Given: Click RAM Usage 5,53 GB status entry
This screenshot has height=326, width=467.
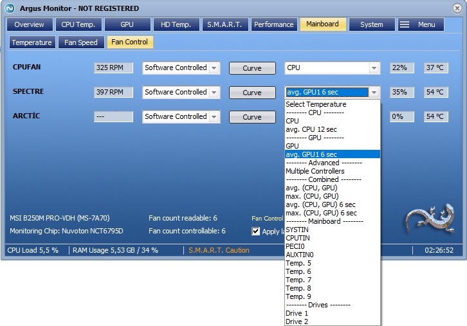Looking at the screenshot, I should tap(115, 250).
